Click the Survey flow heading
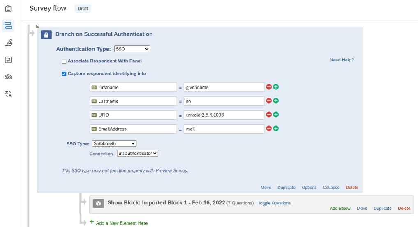Viewport: 418px width, 227px height. point(48,8)
